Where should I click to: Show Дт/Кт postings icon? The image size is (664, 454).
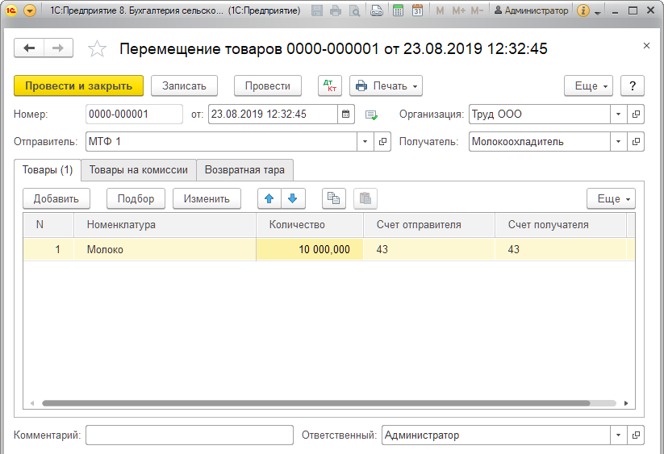point(330,86)
